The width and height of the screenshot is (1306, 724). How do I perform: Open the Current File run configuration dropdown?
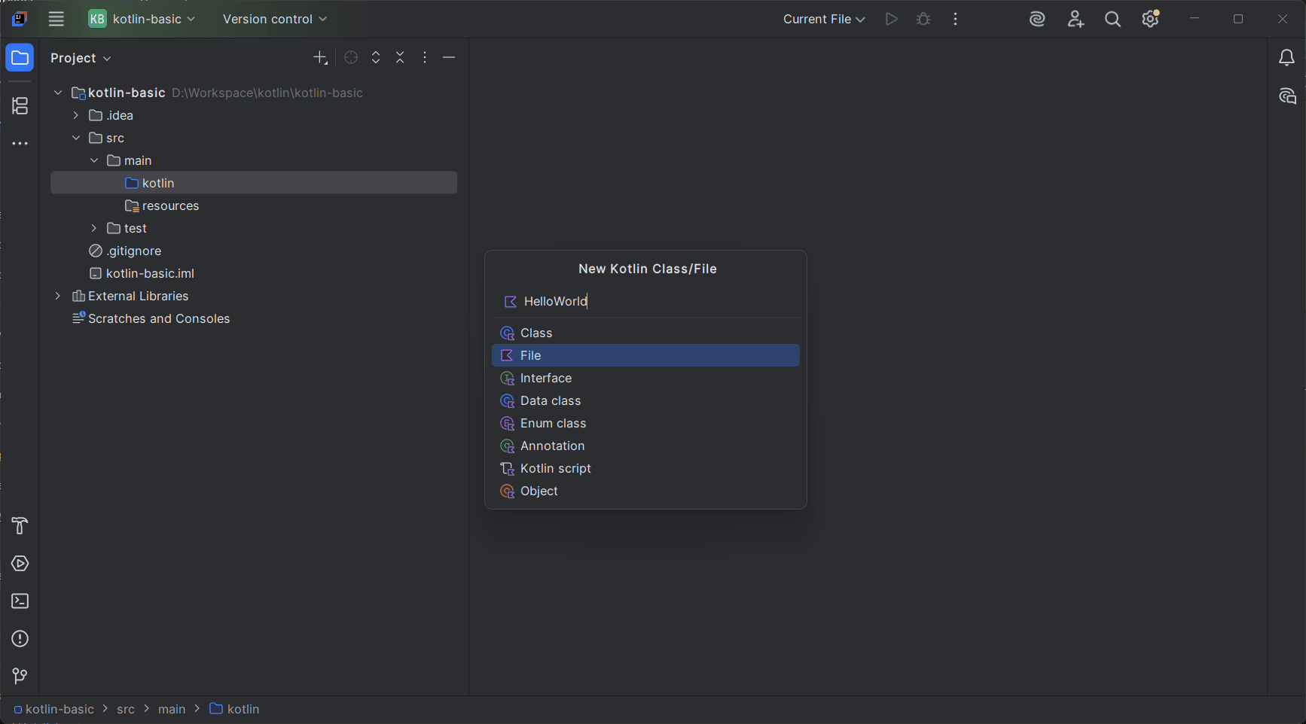[823, 19]
